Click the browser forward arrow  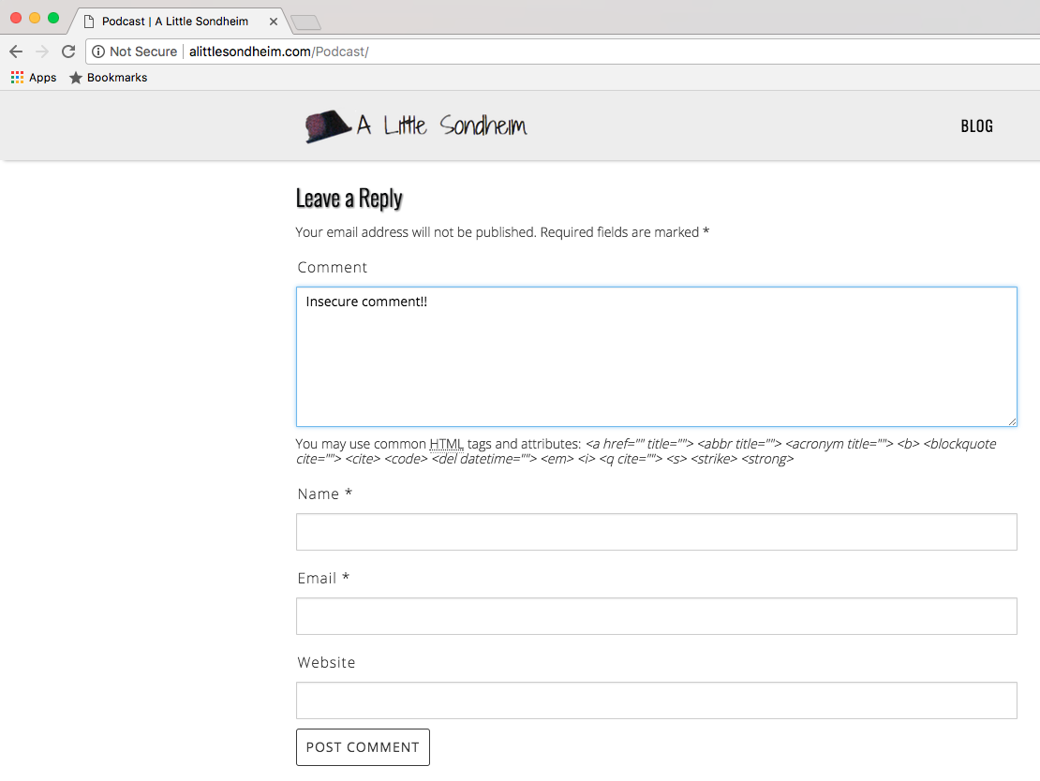pos(41,52)
